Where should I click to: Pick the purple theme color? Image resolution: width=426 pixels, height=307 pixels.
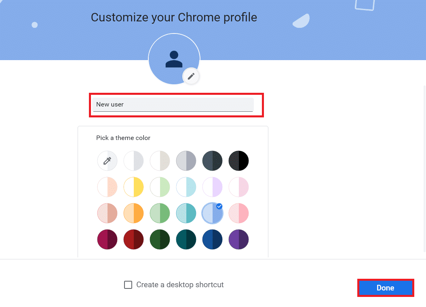(238, 239)
